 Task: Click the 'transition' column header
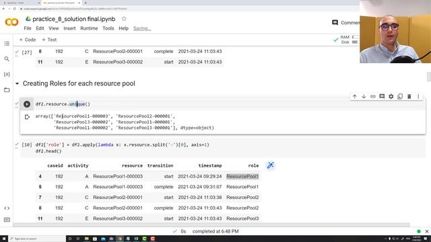[160, 166]
